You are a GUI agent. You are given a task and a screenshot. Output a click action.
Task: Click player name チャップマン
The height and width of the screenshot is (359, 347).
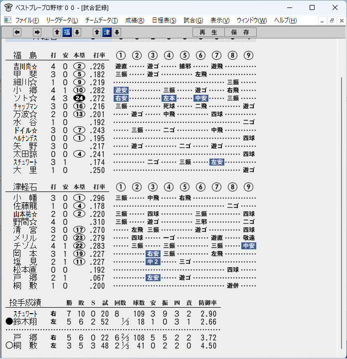(25, 107)
